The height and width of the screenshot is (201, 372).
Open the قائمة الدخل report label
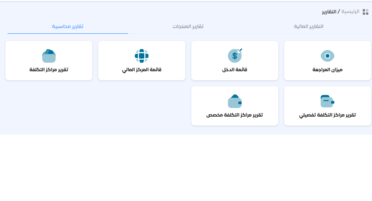point(234,70)
